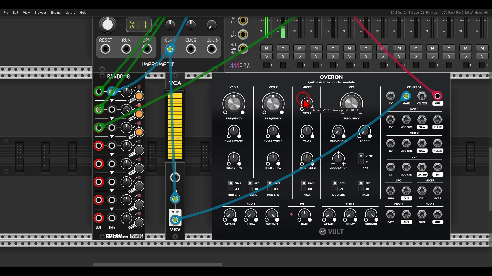This screenshot has width=492, height=276.
Task: Click the CLK 2 output jack
Action: coord(191,49)
